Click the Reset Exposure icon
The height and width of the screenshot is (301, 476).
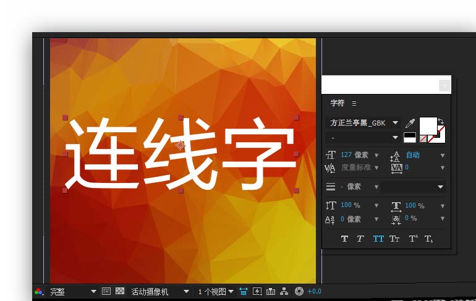(299, 291)
